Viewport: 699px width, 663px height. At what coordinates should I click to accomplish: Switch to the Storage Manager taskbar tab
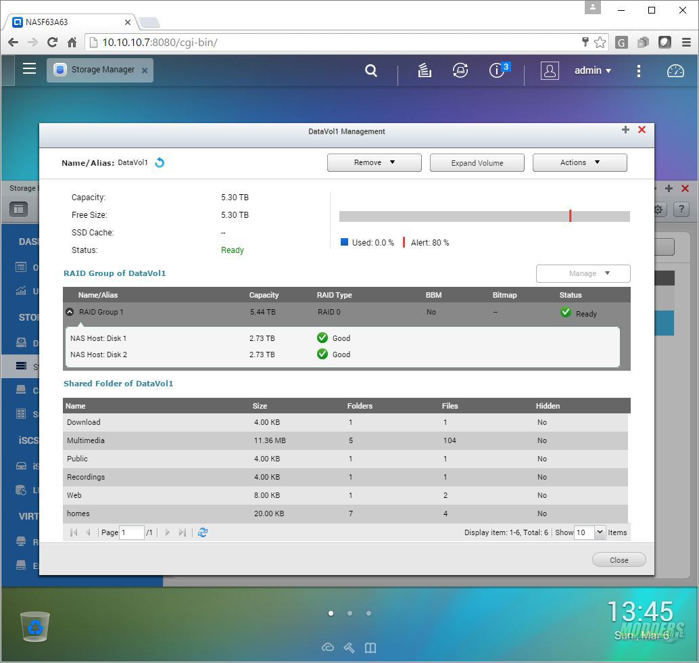click(100, 70)
